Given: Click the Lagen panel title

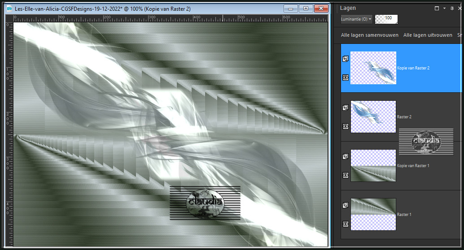Looking at the screenshot, I should click(x=348, y=8).
